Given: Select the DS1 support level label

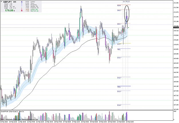Looking at the screenshot, I should click(119, 58).
